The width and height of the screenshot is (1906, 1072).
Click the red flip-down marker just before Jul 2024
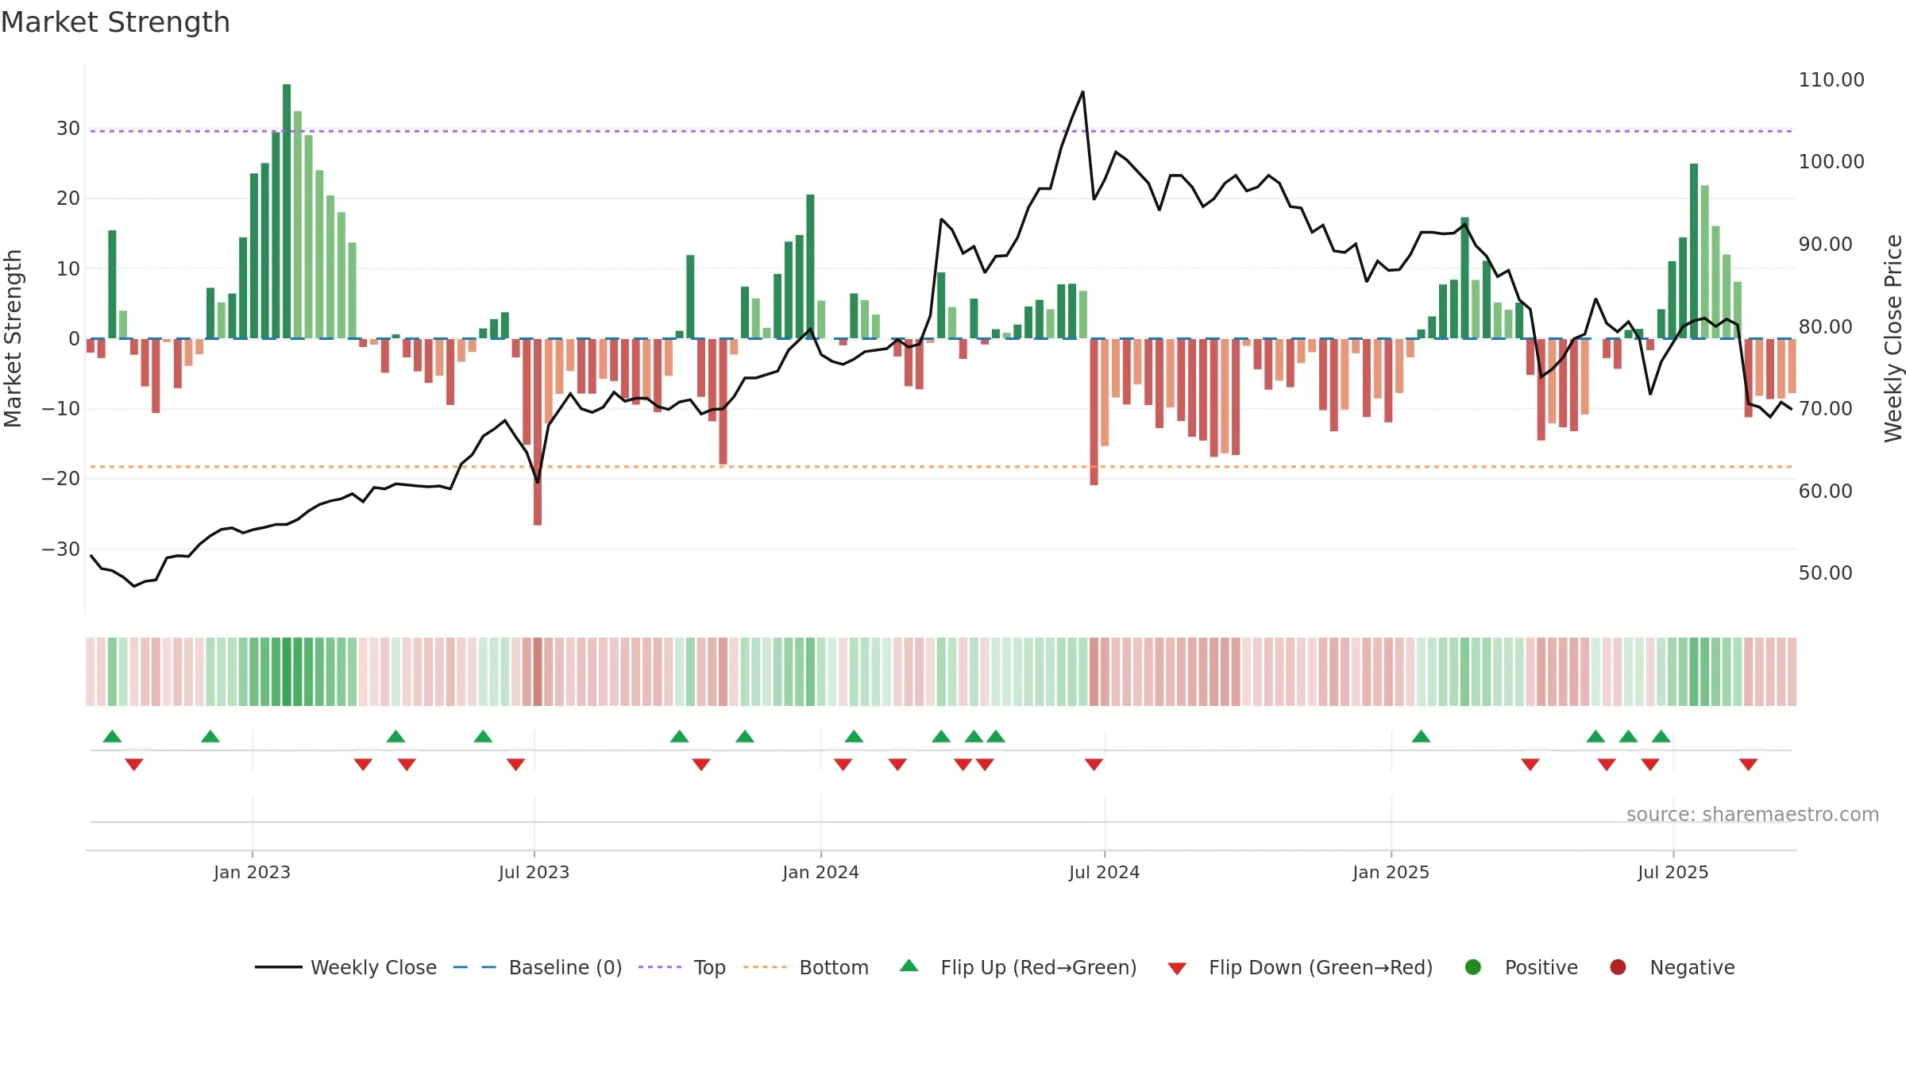point(1094,765)
